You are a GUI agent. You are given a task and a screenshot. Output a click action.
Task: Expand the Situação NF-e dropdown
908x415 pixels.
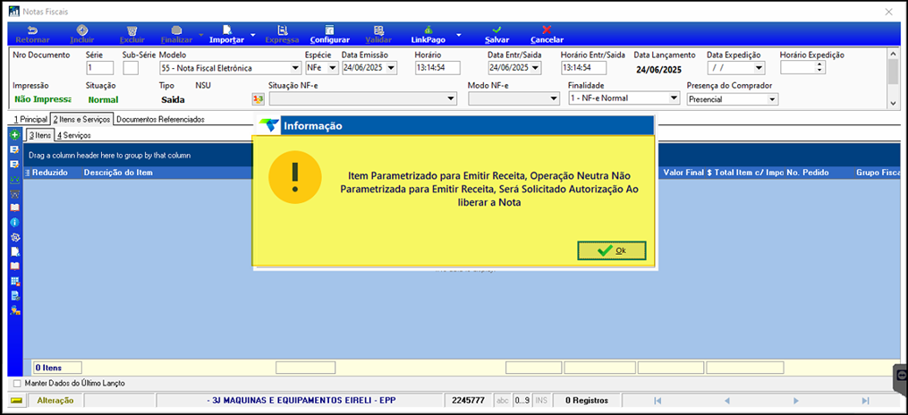451,99
